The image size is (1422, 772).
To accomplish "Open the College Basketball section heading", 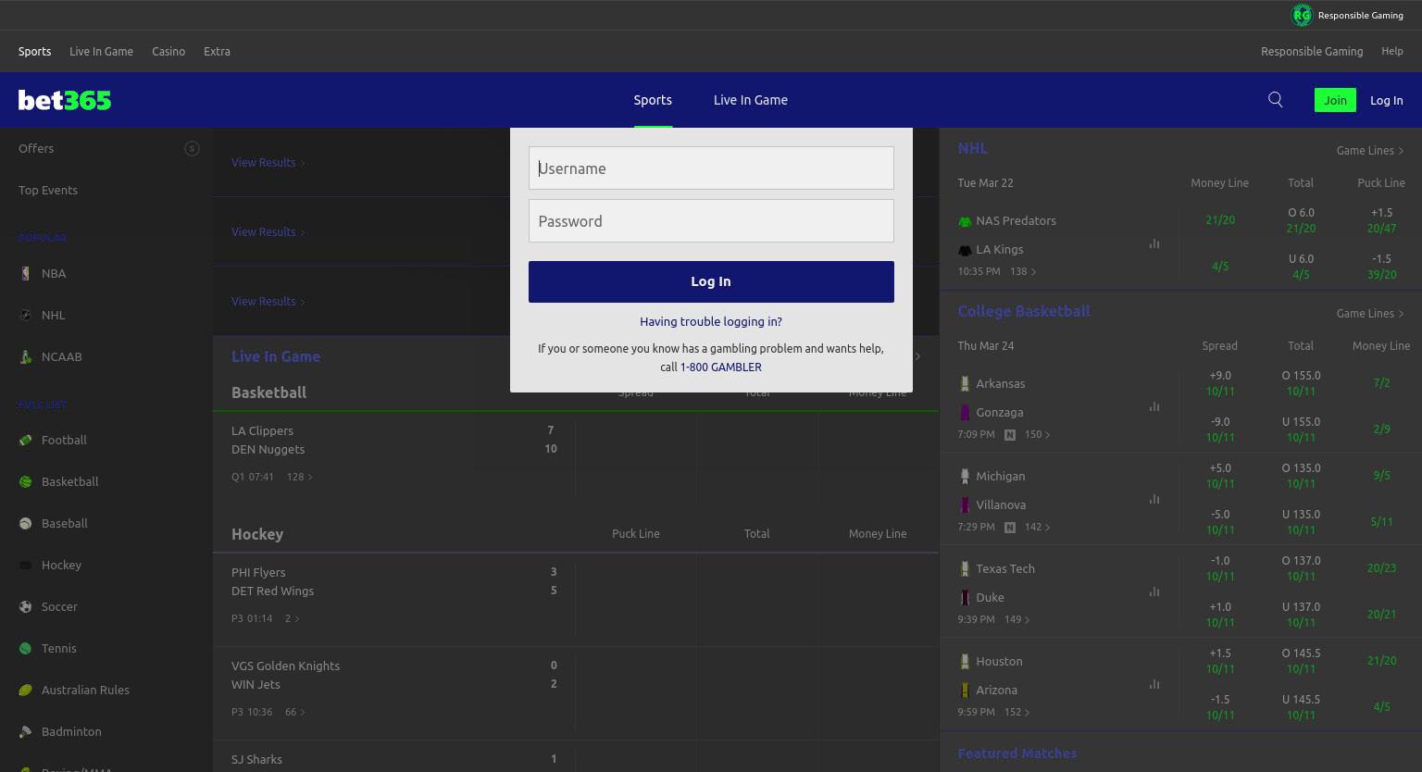I will (x=1024, y=311).
